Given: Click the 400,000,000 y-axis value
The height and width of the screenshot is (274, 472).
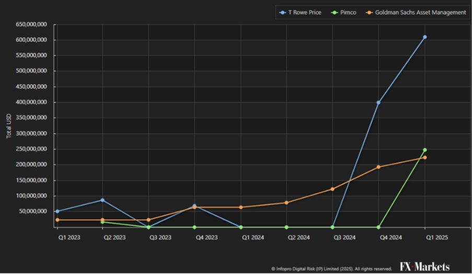Looking at the screenshot, I should click(31, 102).
